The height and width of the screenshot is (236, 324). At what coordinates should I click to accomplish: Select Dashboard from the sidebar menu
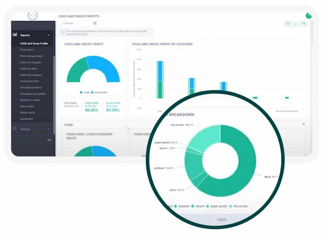coord(26,119)
